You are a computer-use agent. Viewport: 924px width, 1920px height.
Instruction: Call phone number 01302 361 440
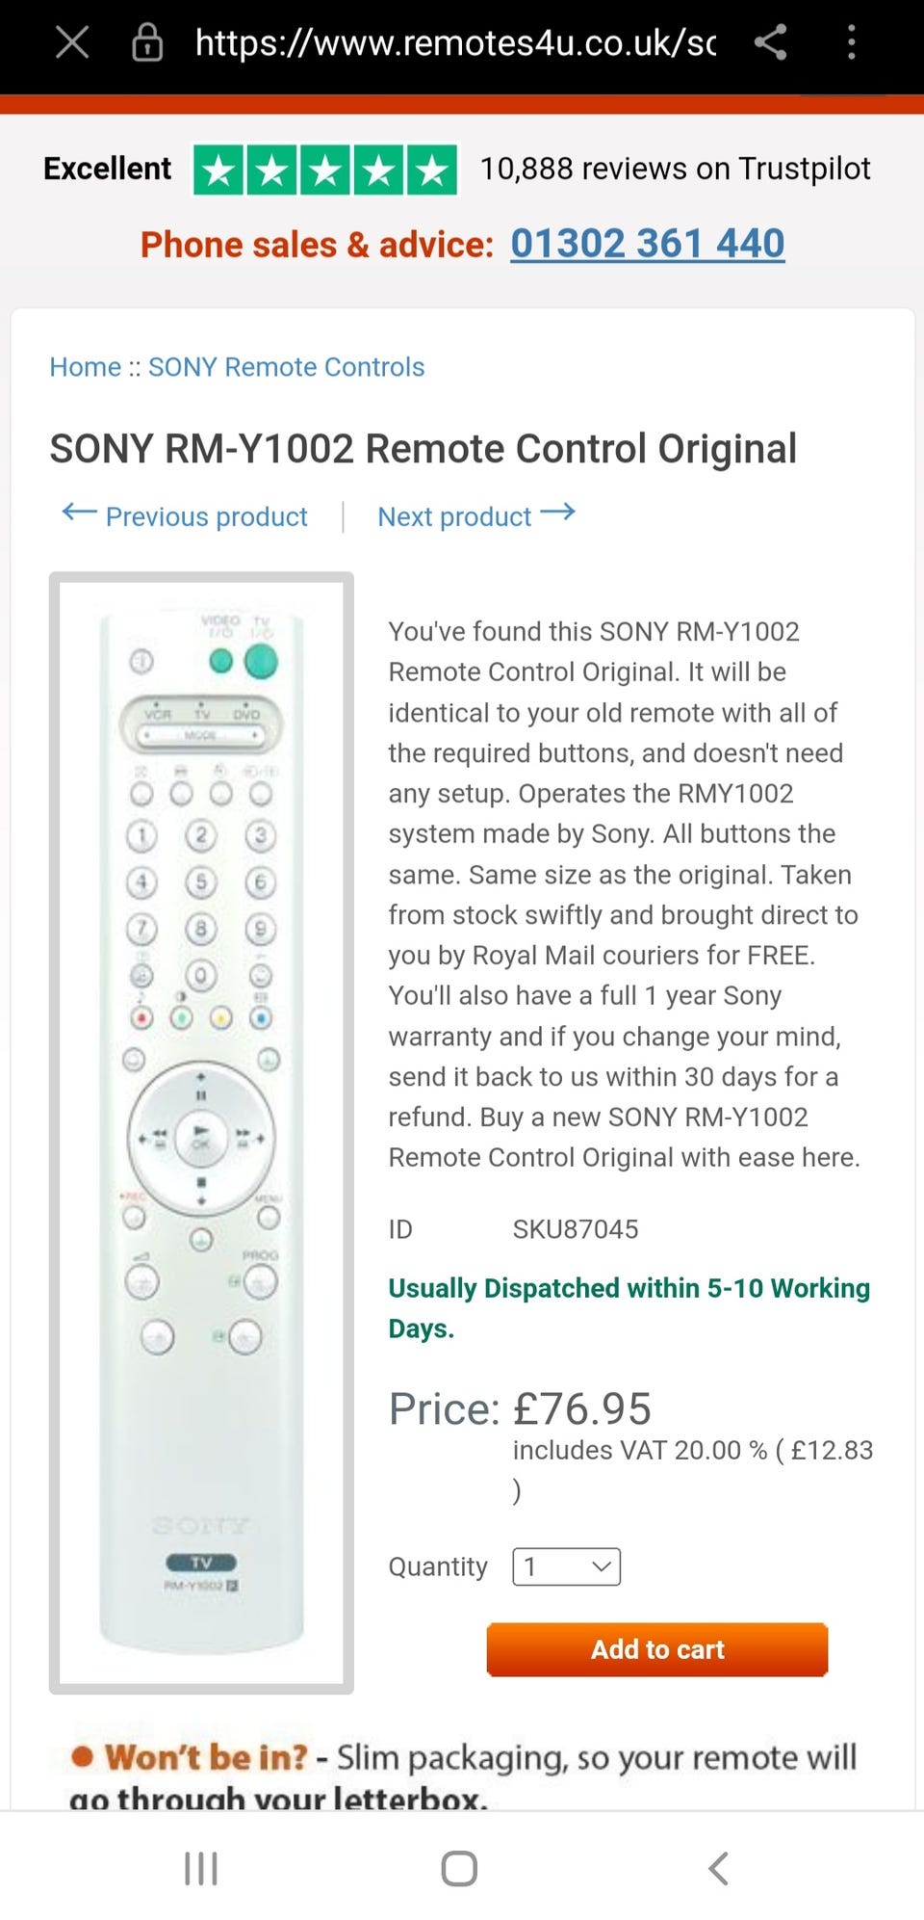click(647, 244)
